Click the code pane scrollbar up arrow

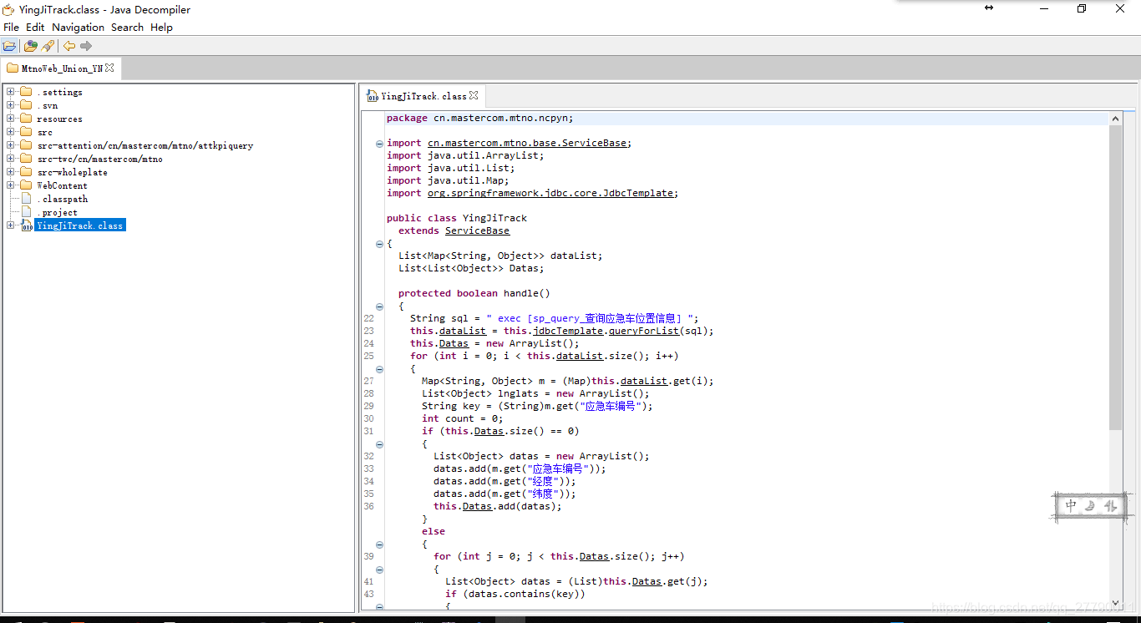pos(1116,119)
